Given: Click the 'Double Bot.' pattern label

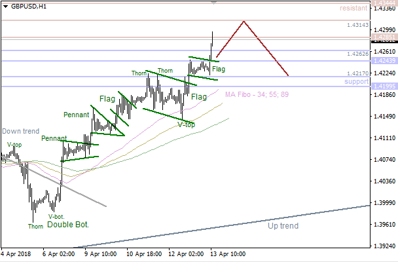Looking at the screenshot, I should (x=67, y=225).
